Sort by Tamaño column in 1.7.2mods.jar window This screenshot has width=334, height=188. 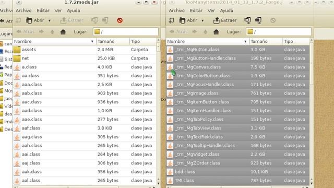[x=113, y=41]
